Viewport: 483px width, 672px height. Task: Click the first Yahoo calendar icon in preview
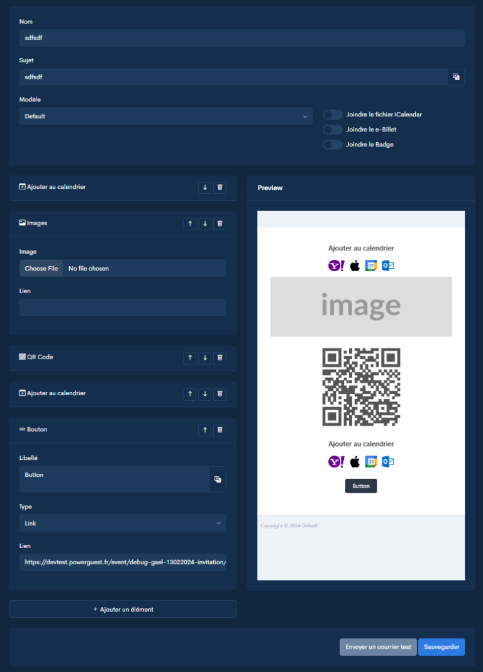336,266
